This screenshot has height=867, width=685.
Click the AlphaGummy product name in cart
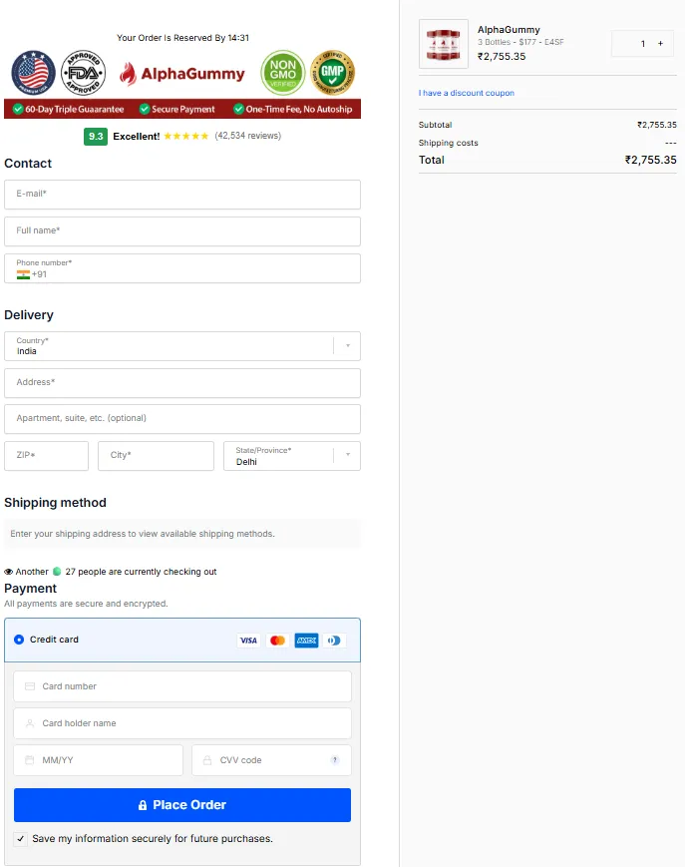pyautogui.click(x=509, y=30)
